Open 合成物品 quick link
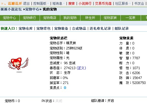The height and width of the screenshot is (104, 147). (79, 29)
